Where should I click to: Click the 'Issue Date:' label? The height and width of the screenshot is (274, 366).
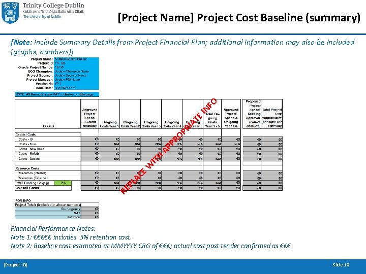(44, 88)
